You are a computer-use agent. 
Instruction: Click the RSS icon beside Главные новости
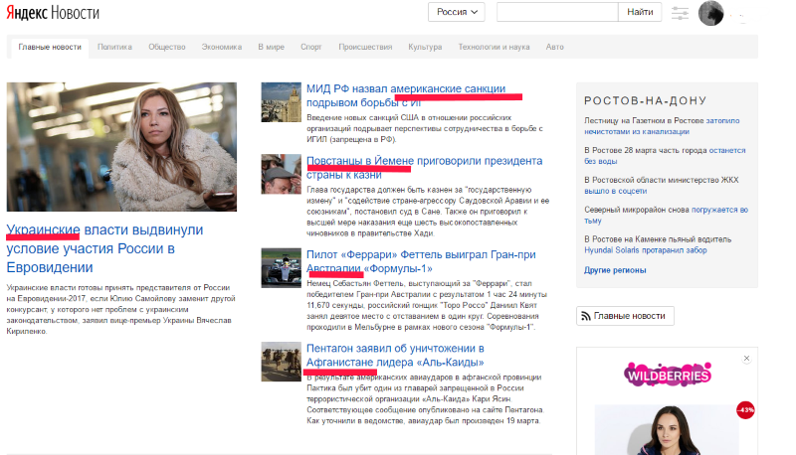pyautogui.click(x=586, y=316)
